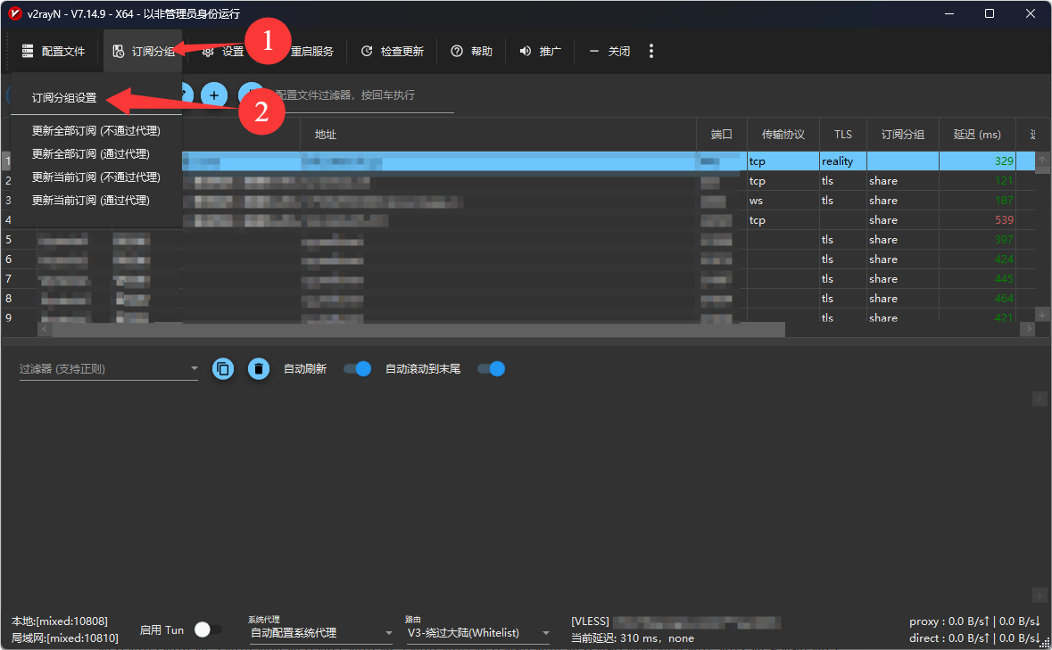The image size is (1052, 650).
Task: Click the trash icon to clear logs
Action: pos(259,368)
